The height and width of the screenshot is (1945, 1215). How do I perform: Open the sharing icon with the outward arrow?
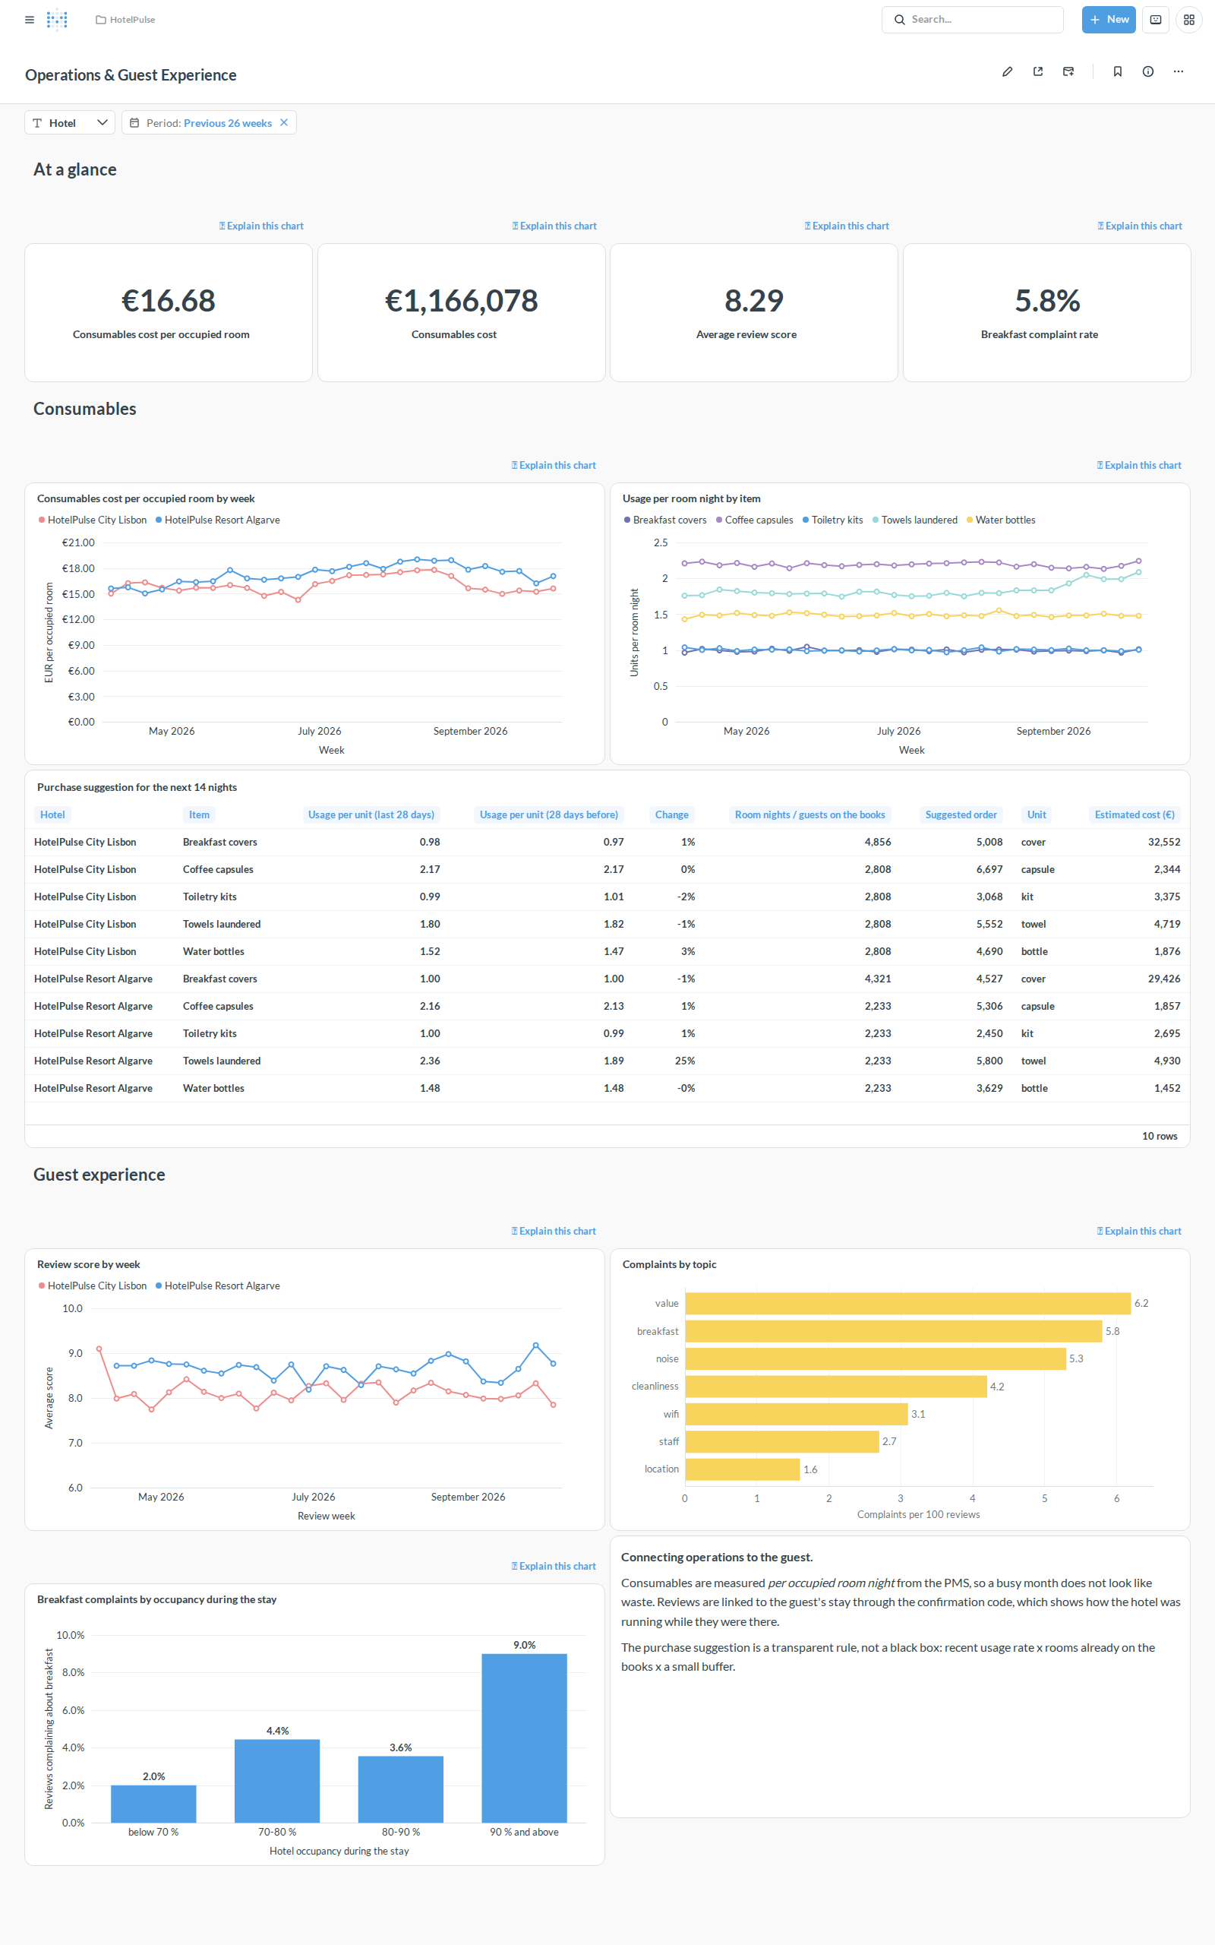point(1037,71)
